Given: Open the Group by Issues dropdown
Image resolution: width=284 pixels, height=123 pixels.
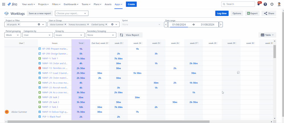Looking at the screenshot, I should click(x=69, y=35).
